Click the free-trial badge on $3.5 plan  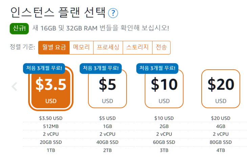[x=44, y=68]
